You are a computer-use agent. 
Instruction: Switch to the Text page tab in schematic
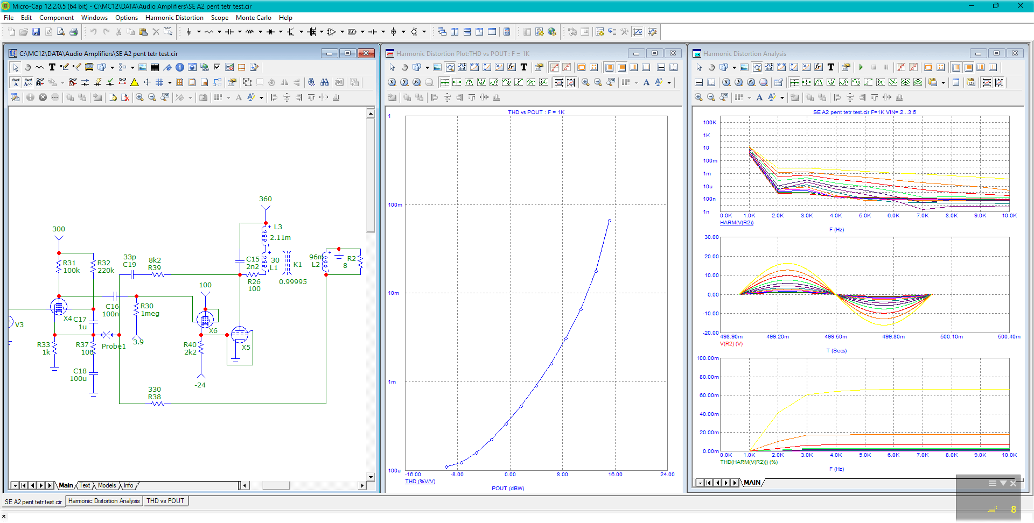click(85, 485)
